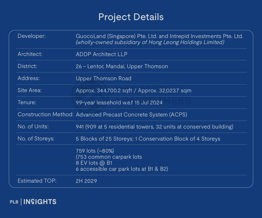Click the '941 (909 at 5 residential towers...' value

[x=155, y=127]
